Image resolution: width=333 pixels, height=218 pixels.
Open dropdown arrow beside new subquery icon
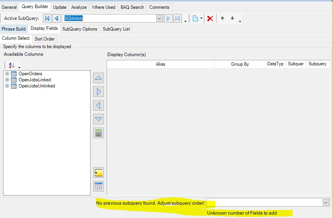pyautogui.click(x=201, y=18)
